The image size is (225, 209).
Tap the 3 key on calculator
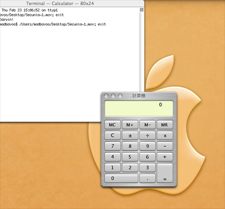[x=147, y=168]
